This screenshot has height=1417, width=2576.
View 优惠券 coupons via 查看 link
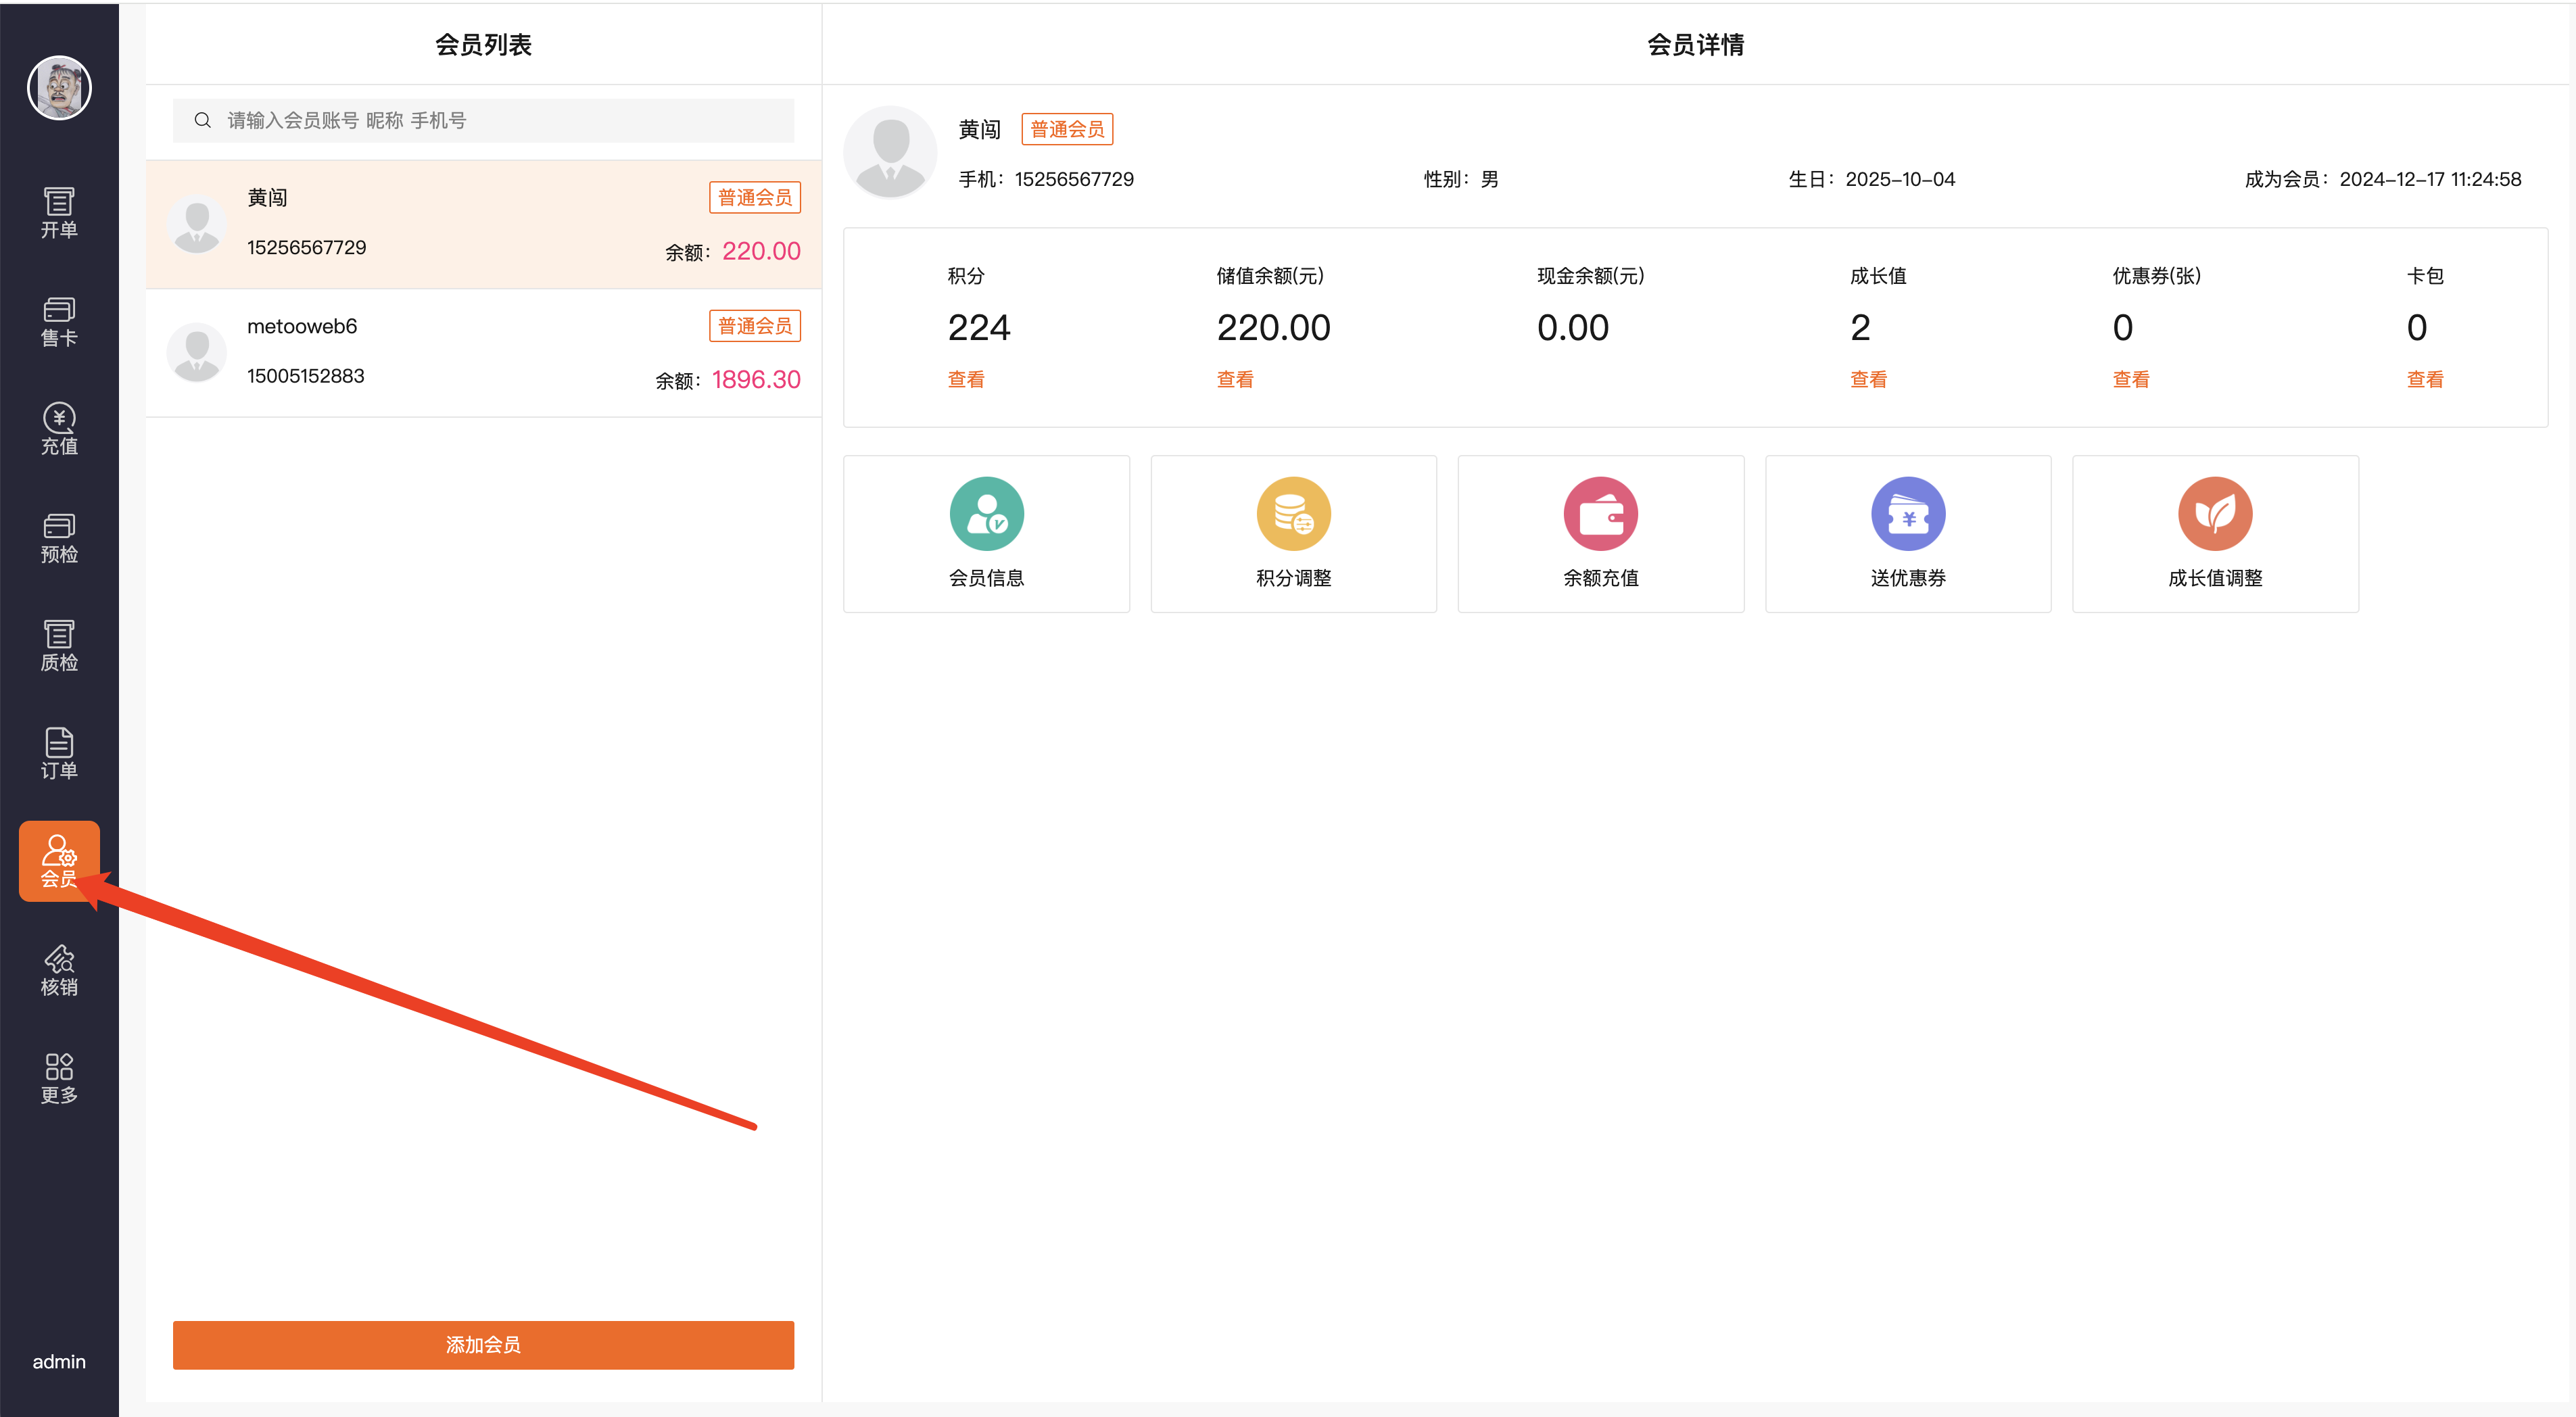(x=2130, y=379)
